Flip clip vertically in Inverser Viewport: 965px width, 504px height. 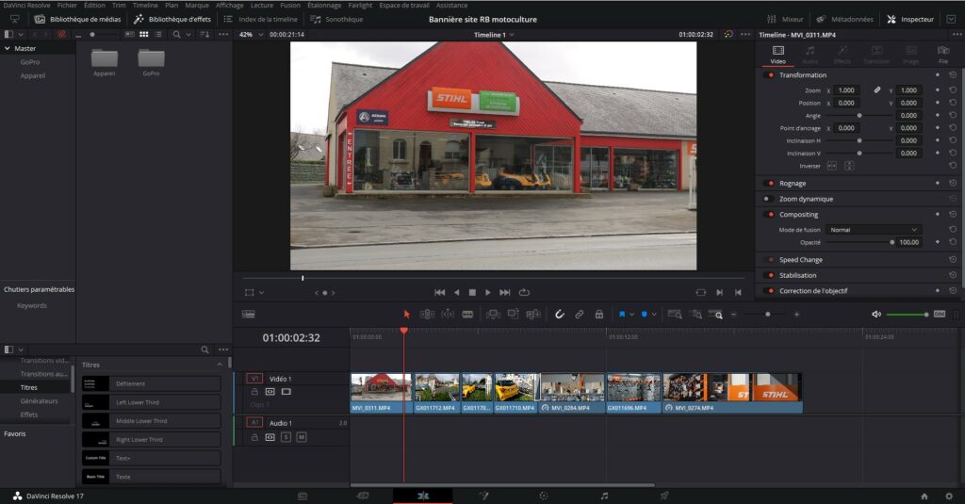click(x=849, y=166)
